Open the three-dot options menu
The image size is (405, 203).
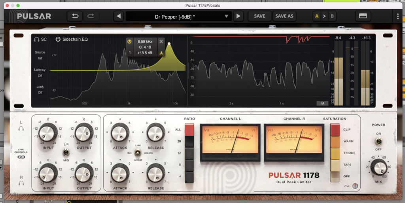coord(398,16)
